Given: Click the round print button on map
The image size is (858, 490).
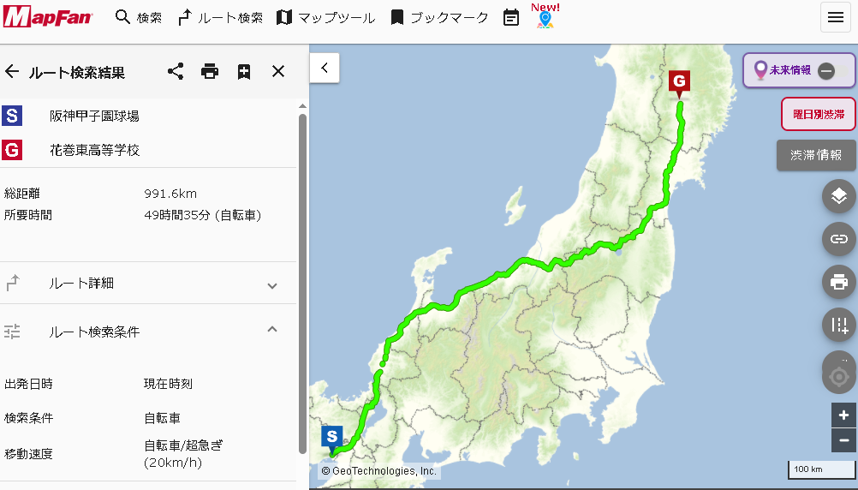Looking at the screenshot, I should [x=838, y=282].
